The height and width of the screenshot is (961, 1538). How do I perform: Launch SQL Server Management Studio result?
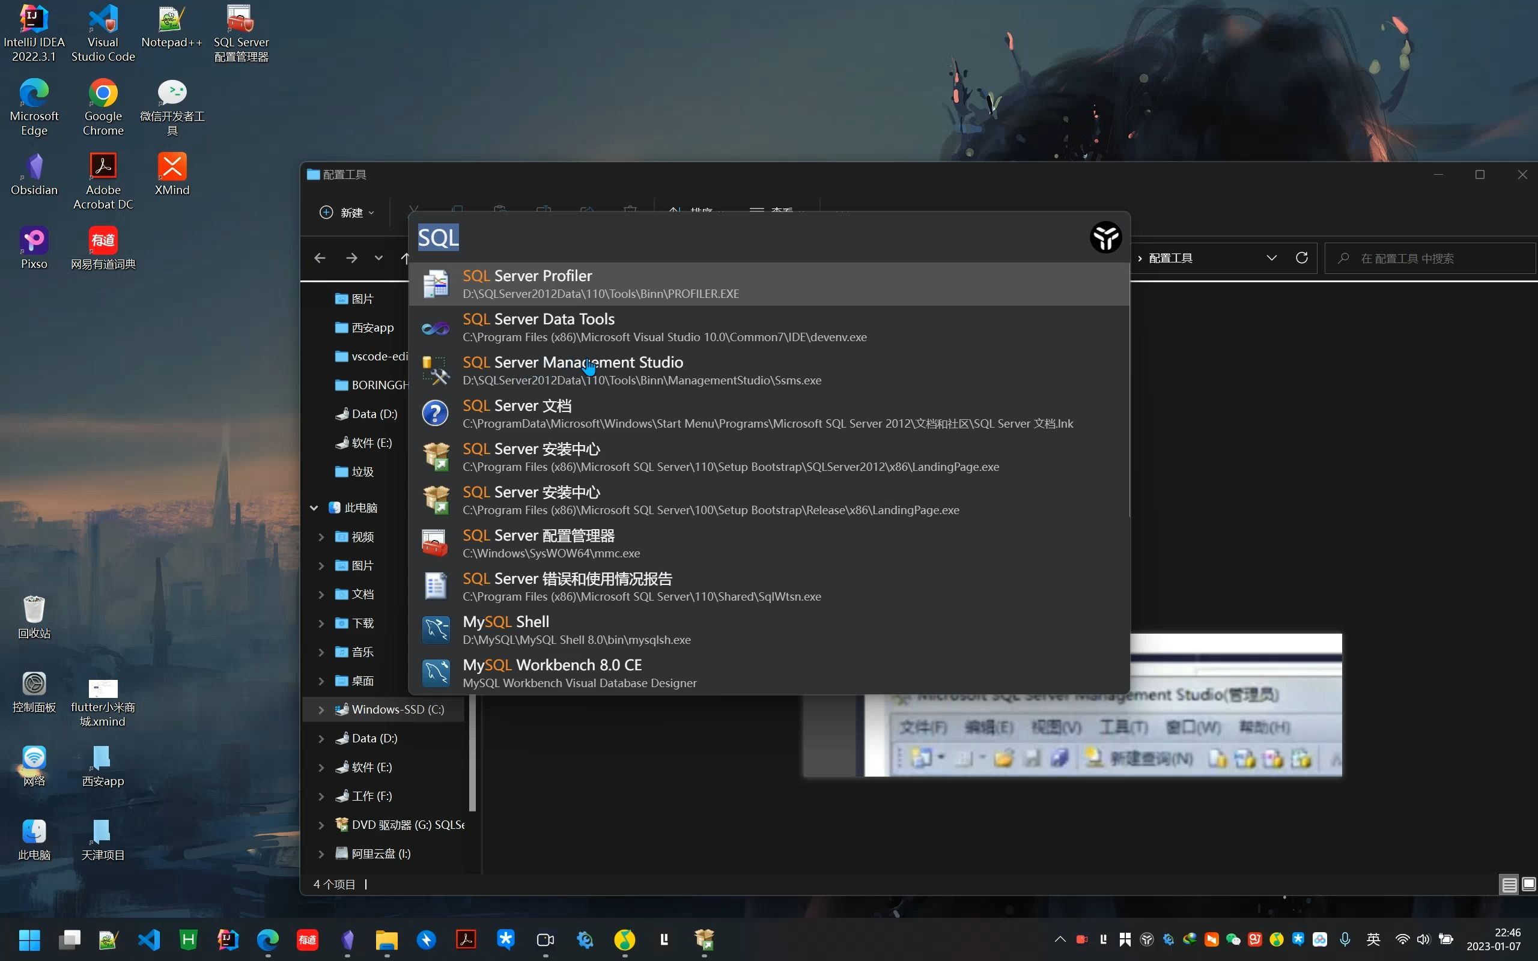[769, 371]
